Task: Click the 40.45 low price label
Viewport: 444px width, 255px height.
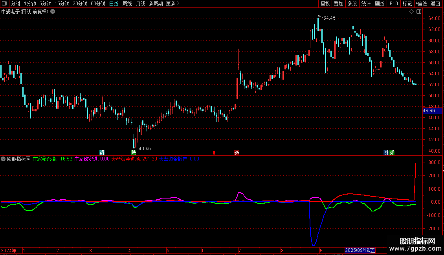Action: click(145, 149)
